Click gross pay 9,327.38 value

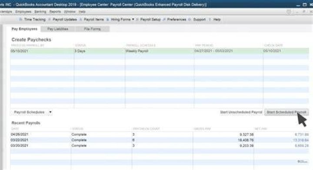246,134
